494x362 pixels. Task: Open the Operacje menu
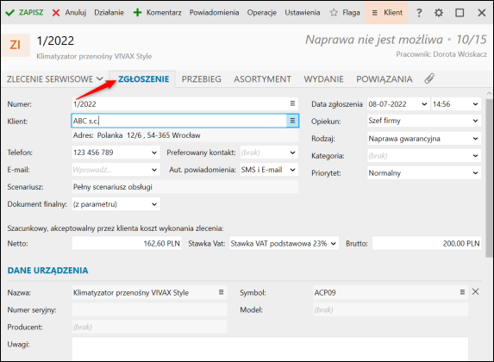(262, 13)
